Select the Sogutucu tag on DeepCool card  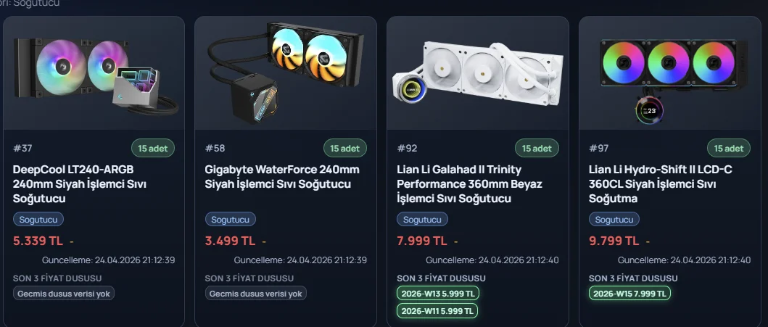tap(38, 219)
